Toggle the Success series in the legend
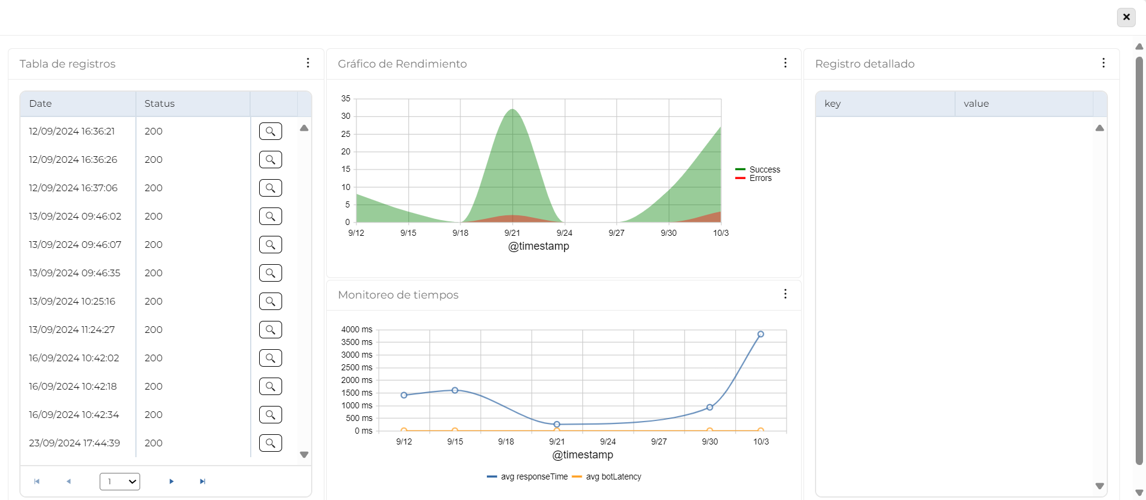 point(764,169)
